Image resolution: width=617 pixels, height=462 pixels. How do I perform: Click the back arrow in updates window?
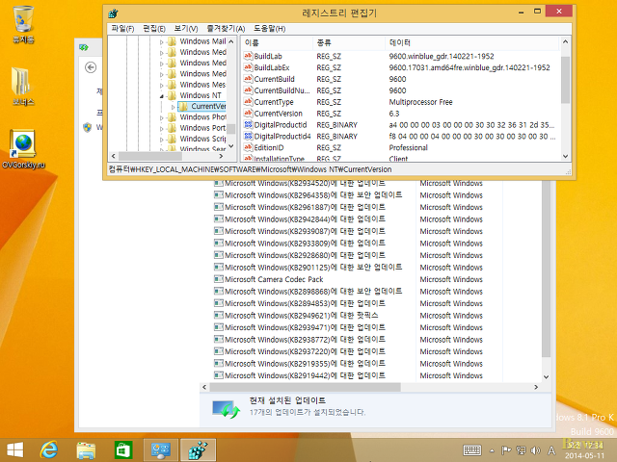point(91,67)
